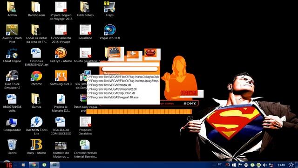Open the red 16 start button
The image size is (298, 168).
pos(8,165)
